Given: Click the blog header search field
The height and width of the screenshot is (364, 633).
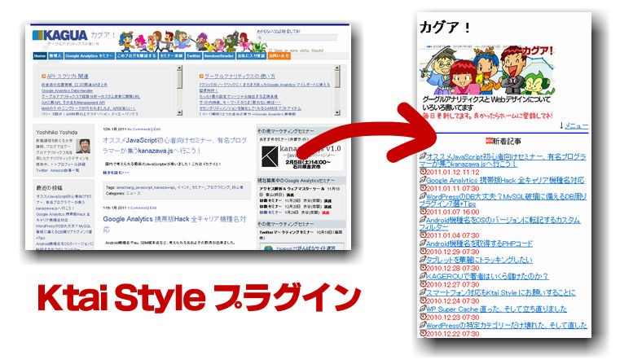Looking at the screenshot, I should pyautogui.click(x=297, y=37).
